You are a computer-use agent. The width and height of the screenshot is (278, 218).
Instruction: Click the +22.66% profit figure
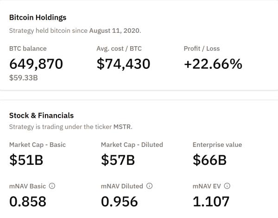tap(213, 64)
